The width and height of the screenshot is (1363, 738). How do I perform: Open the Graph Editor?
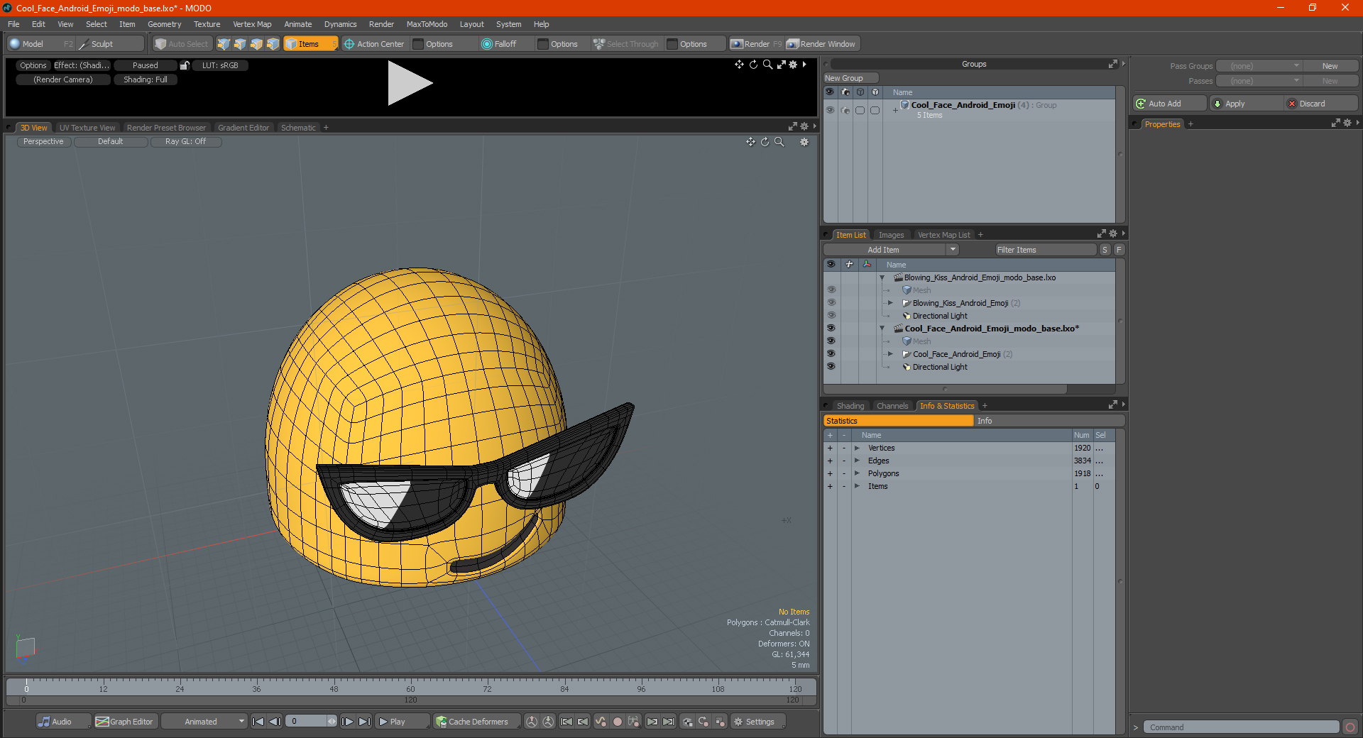click(x=125, y=722)
